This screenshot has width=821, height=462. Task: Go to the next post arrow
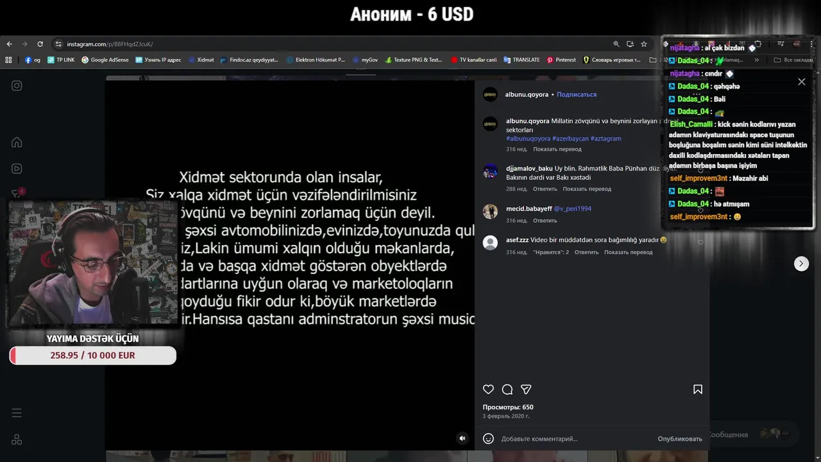801,264
